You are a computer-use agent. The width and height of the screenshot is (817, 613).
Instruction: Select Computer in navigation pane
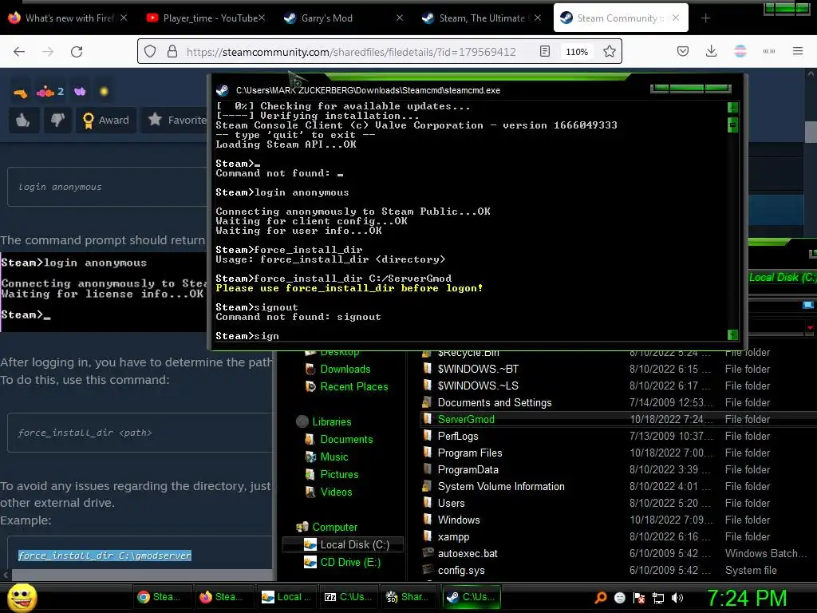coord(334,527)
